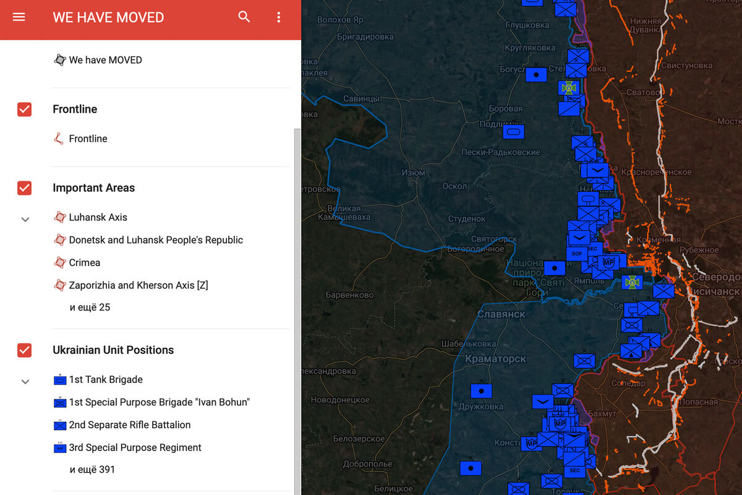Uncheck the Frontline layer checkbox
742x495 pixels.
click(24, 110)
